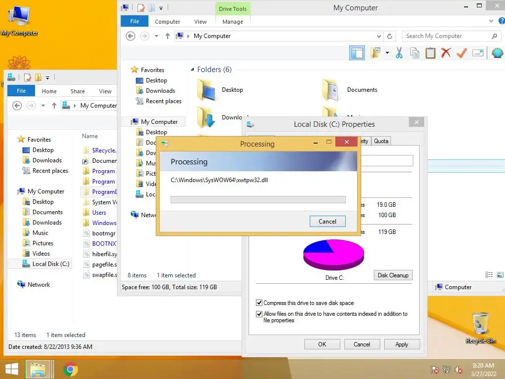Click the drive label input field in Properties
The height and width of the screenshot is (379, 505).
(x=387, y=160)
